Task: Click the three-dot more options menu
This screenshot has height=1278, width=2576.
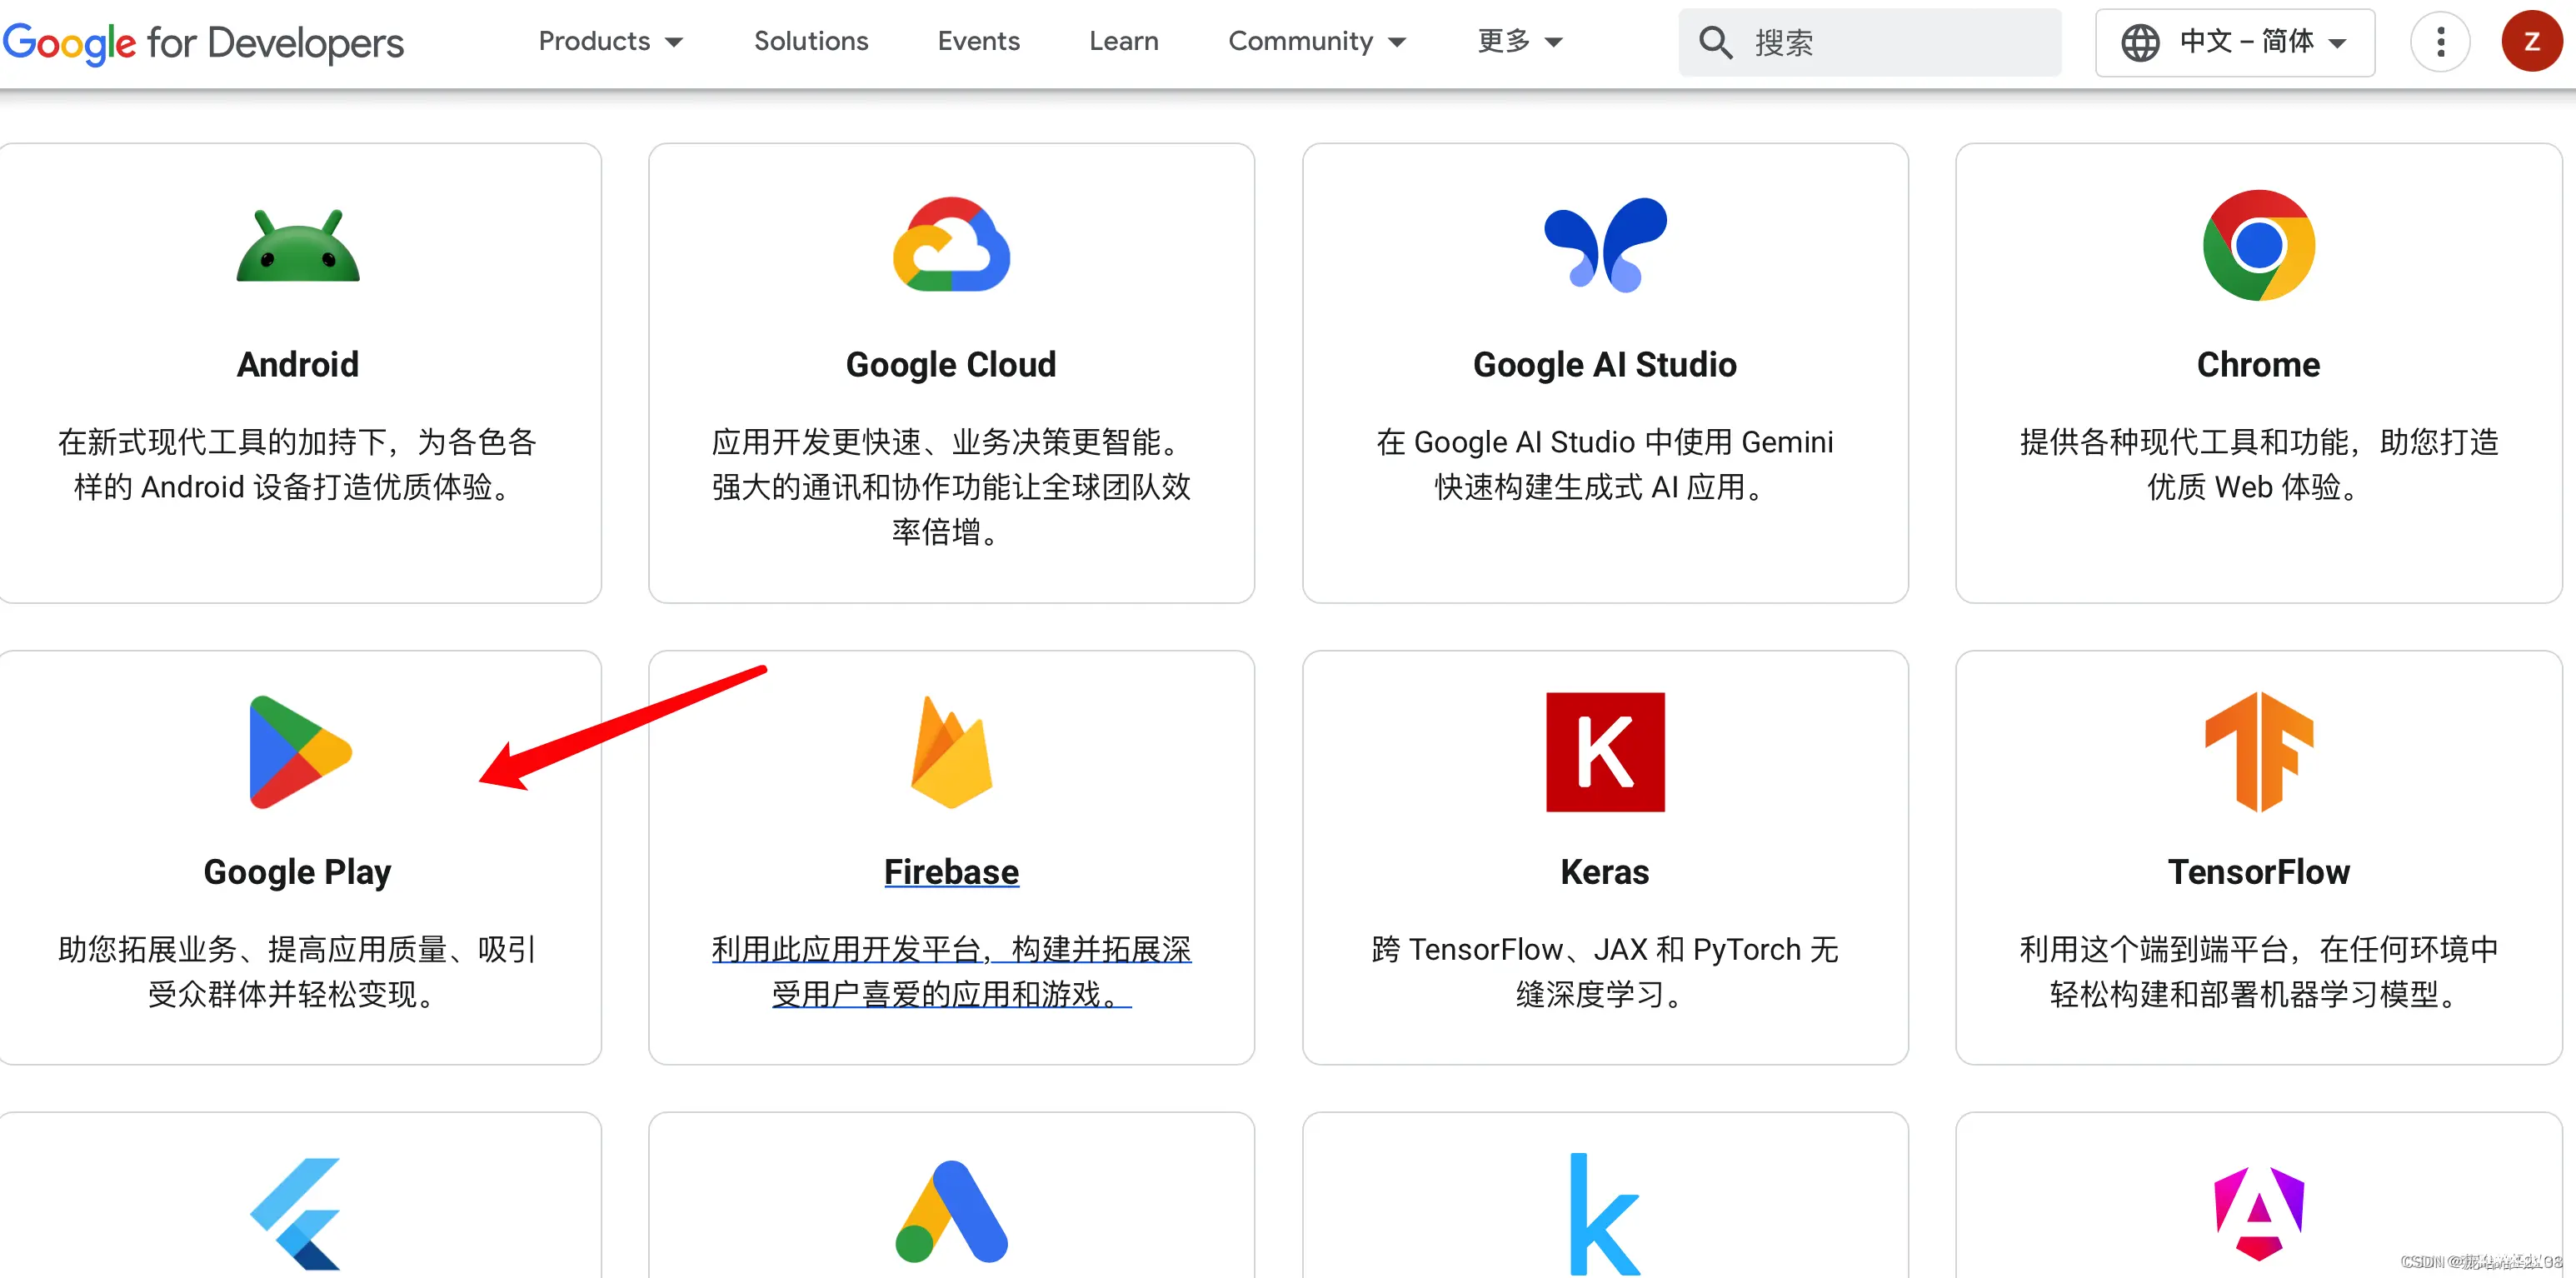Action: coord(2439,44)
